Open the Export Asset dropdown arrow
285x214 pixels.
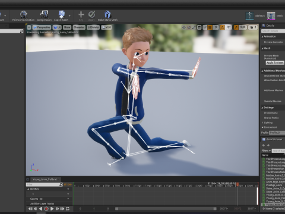pyautogui.click(x=69, y=15)
